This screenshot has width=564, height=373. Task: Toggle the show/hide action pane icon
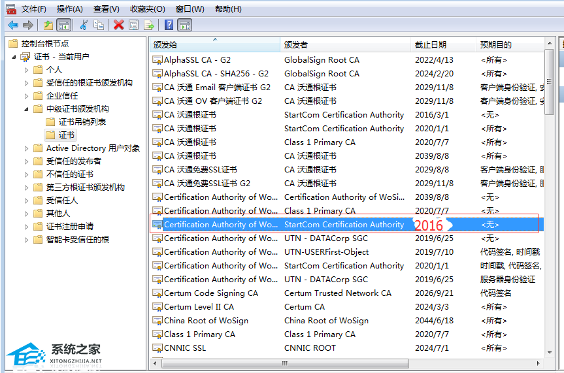pyautogui.click(x=185, y=25)
